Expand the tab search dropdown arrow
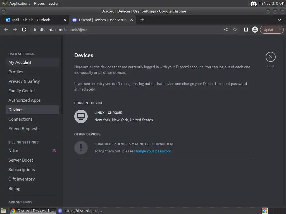 pos(279,20)
